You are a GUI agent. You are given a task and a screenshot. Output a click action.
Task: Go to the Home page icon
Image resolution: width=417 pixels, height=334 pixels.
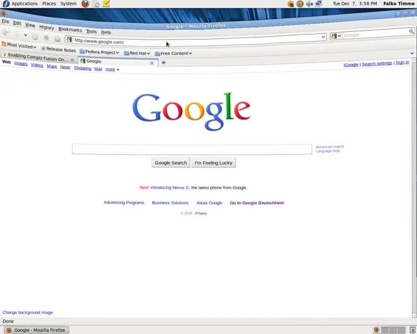pos(57,39)
